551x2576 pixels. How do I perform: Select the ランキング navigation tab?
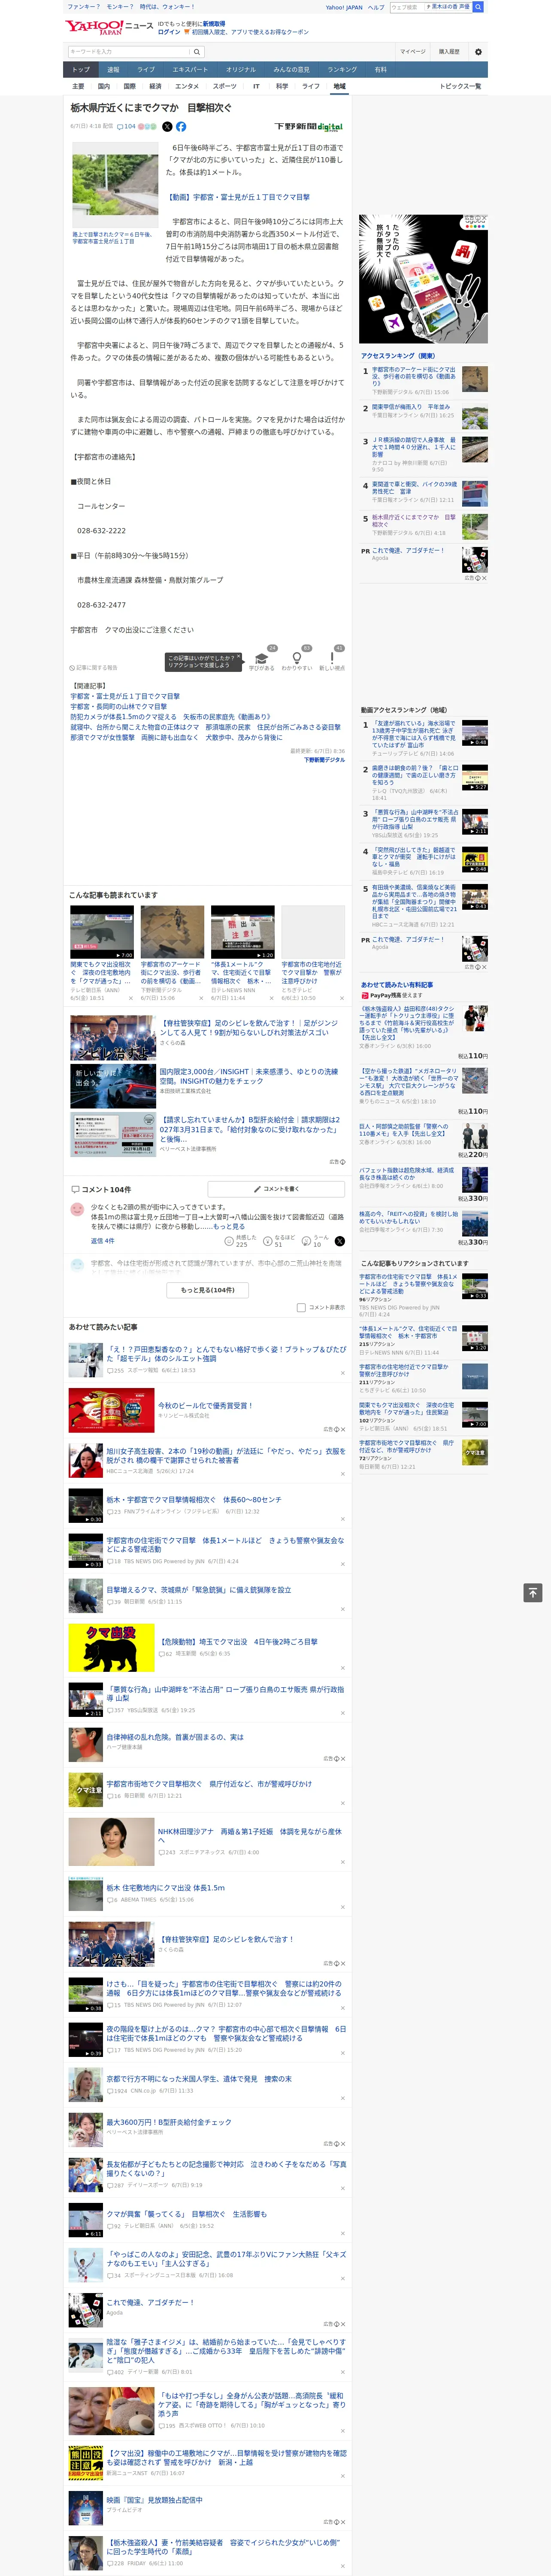[x=342, y=70]
